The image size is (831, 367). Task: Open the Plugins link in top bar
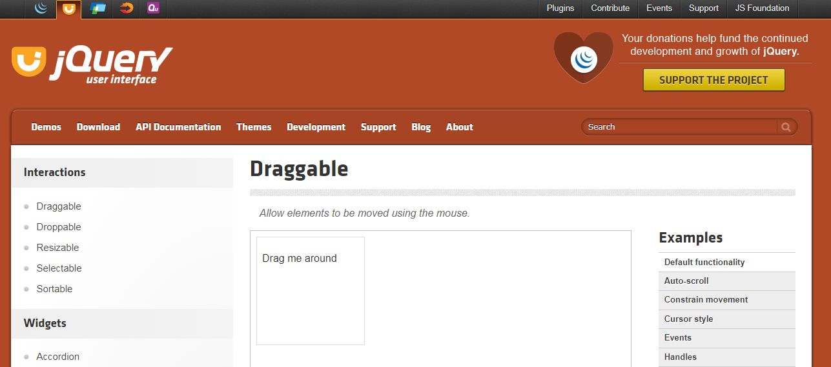coord(560,8)
